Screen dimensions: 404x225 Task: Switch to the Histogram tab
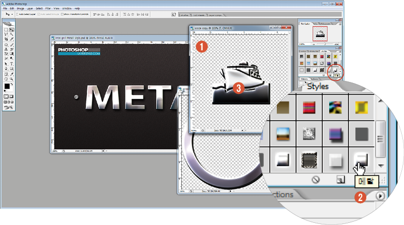click(x=325, y=23)
